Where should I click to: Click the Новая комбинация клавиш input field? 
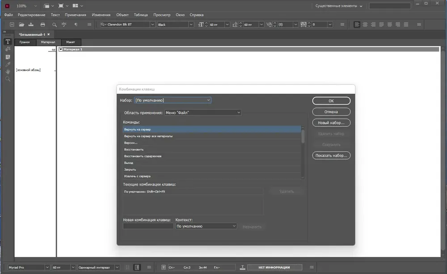(x=148, y=226)
